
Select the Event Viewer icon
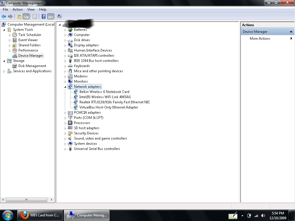15,40
